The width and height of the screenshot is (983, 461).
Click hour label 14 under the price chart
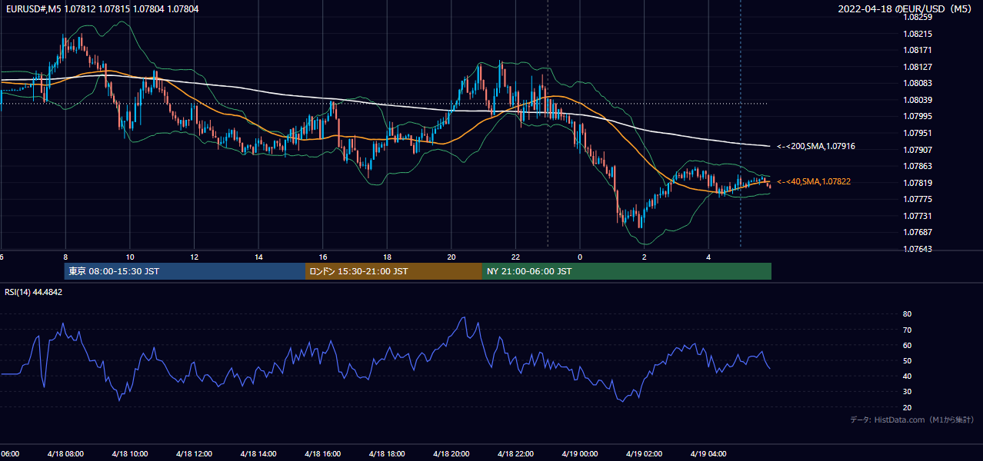coord(258,257)
